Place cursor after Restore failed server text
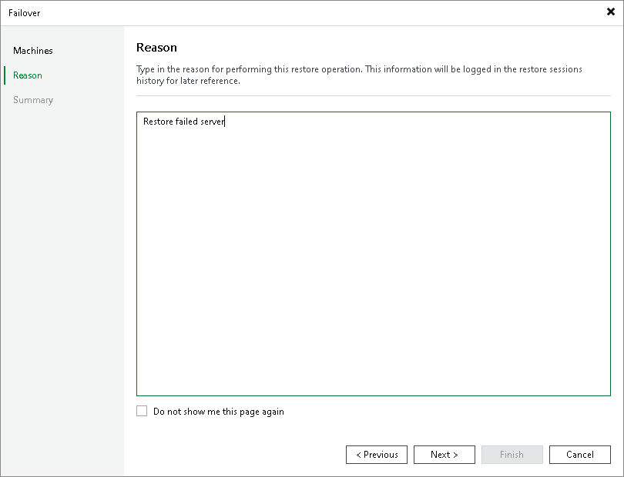The image size is (624, 477). coord(225,122)
